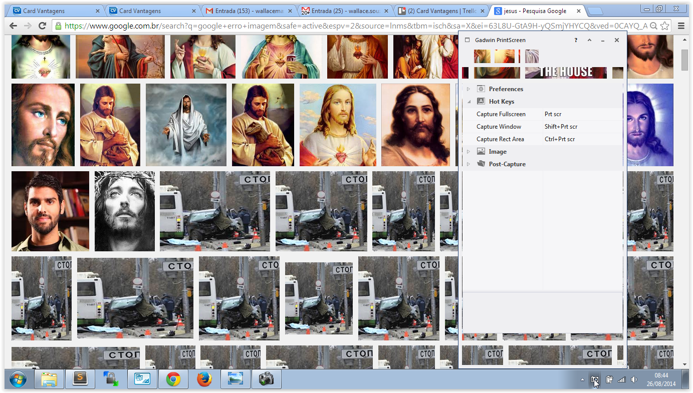Screen dimensions: 693x393
Task: Open Firefox from the taskbar
Action: pos(204,379)
